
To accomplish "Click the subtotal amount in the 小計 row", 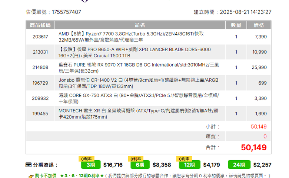I will point(259,127).
